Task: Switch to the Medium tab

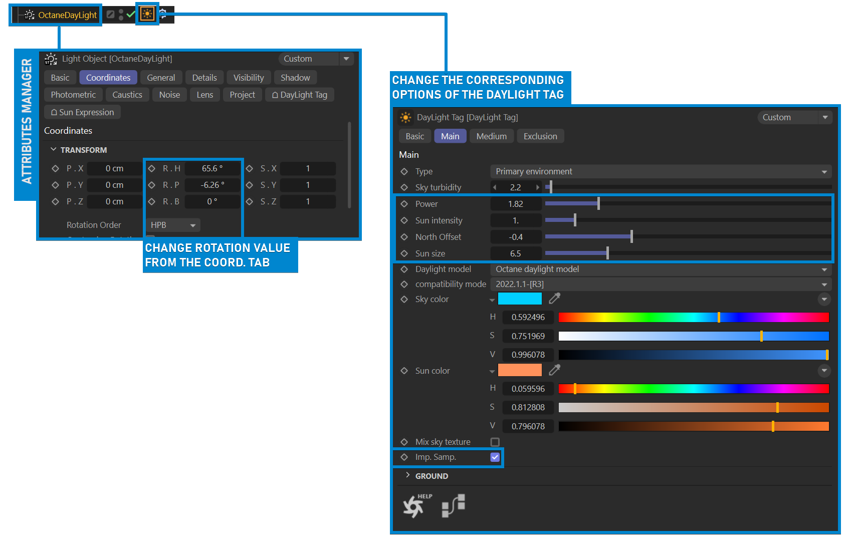Action: coord(491,136)
